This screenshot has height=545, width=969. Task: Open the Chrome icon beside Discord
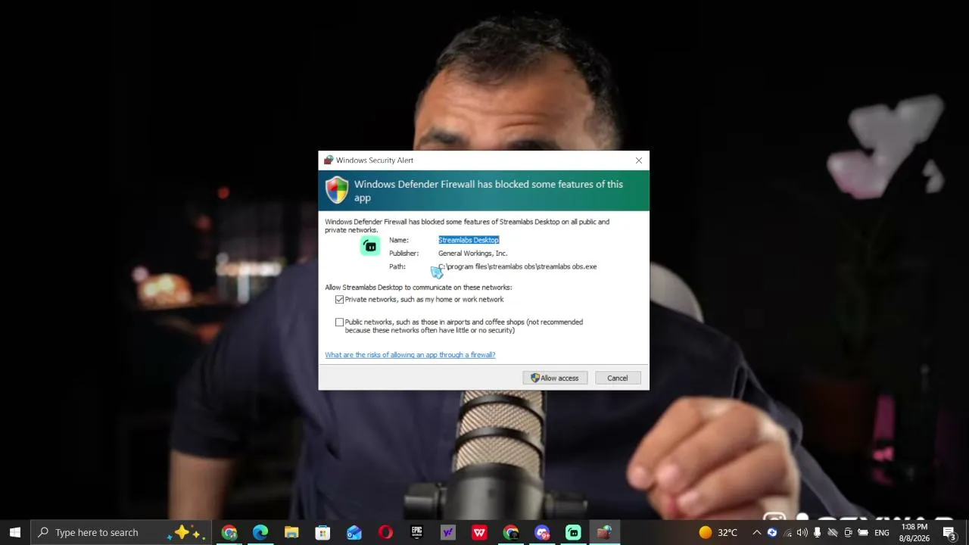[x=511, y=532]
